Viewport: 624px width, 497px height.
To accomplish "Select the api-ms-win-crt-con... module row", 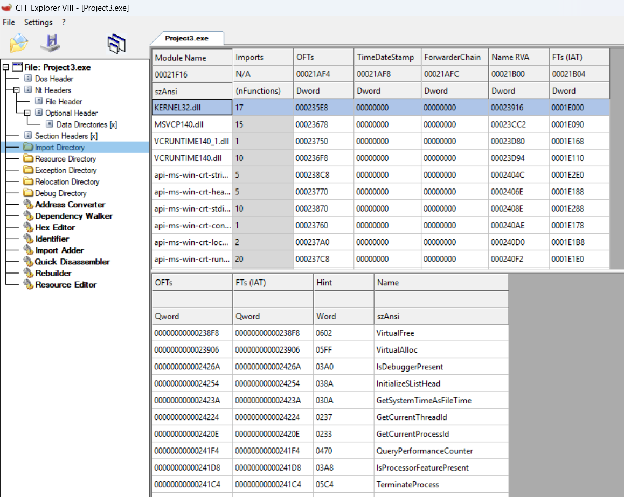I will click(x=381, y=226).
